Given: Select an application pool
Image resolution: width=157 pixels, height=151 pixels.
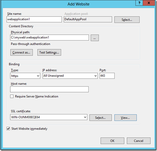Looking at the screenshot, I should point(127,20).
